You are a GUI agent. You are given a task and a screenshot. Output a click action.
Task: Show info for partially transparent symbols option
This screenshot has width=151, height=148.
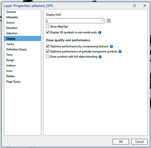tap(120, 52)
